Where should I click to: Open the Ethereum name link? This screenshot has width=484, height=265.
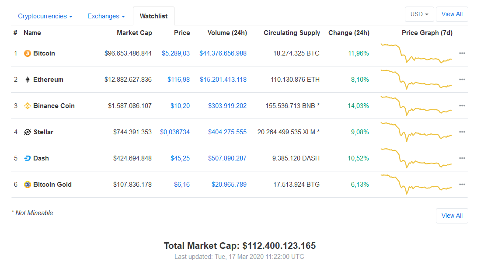point(48,80)
